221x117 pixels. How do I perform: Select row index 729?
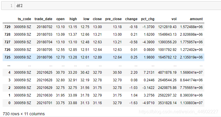(x=7, y=27)
